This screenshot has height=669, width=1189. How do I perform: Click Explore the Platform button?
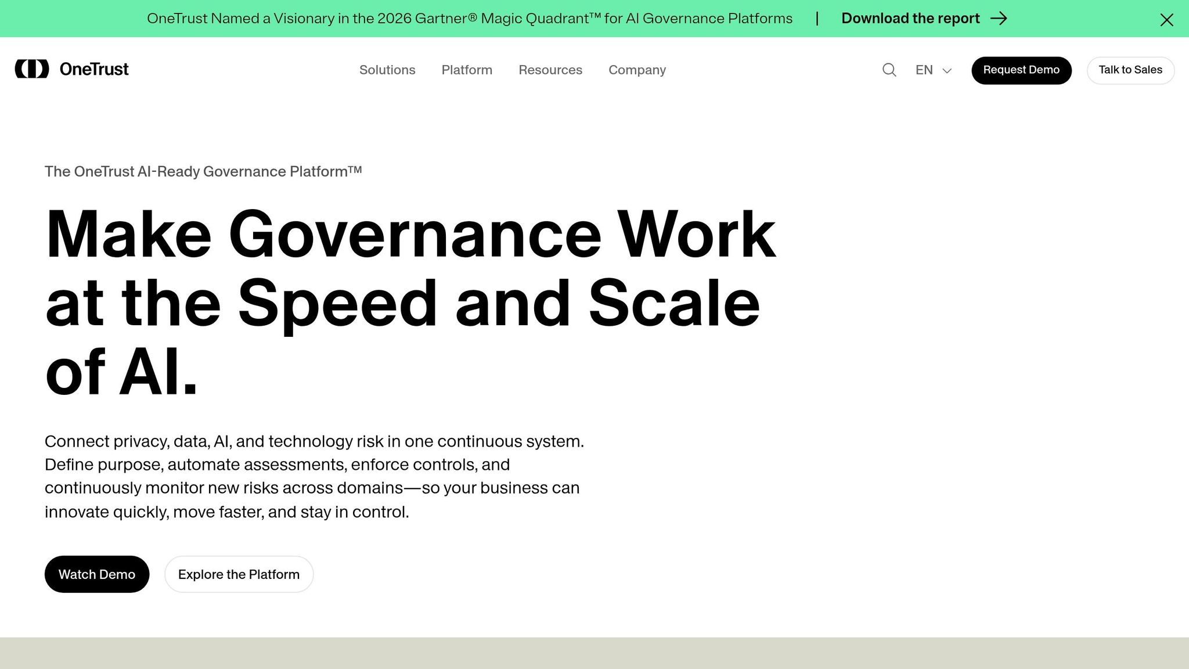click(239, 574)
